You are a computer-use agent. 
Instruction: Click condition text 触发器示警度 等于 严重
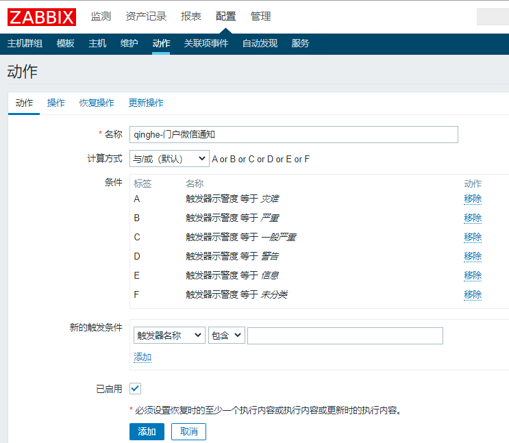[232, 218]
